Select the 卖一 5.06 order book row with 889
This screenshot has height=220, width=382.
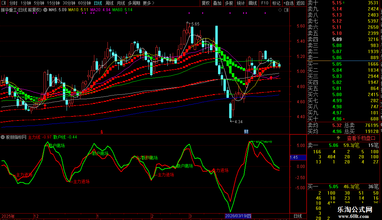tap(343, 58)
